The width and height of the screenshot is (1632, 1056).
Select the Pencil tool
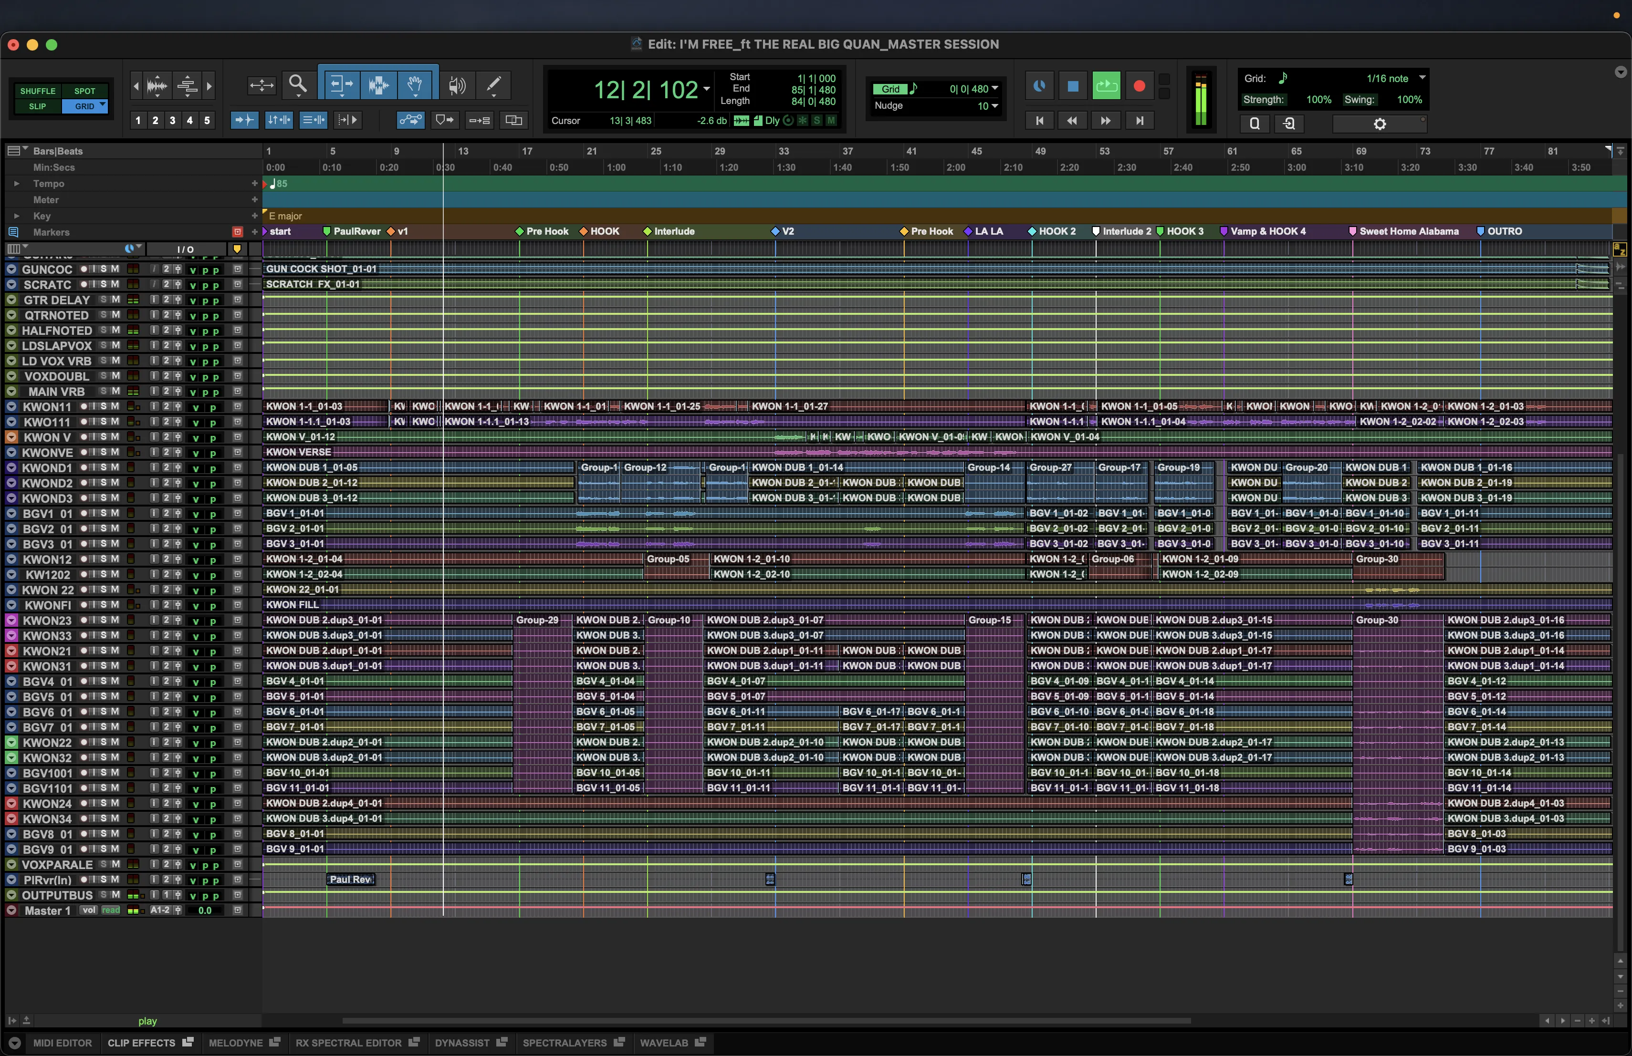click(x=493, y=85)
